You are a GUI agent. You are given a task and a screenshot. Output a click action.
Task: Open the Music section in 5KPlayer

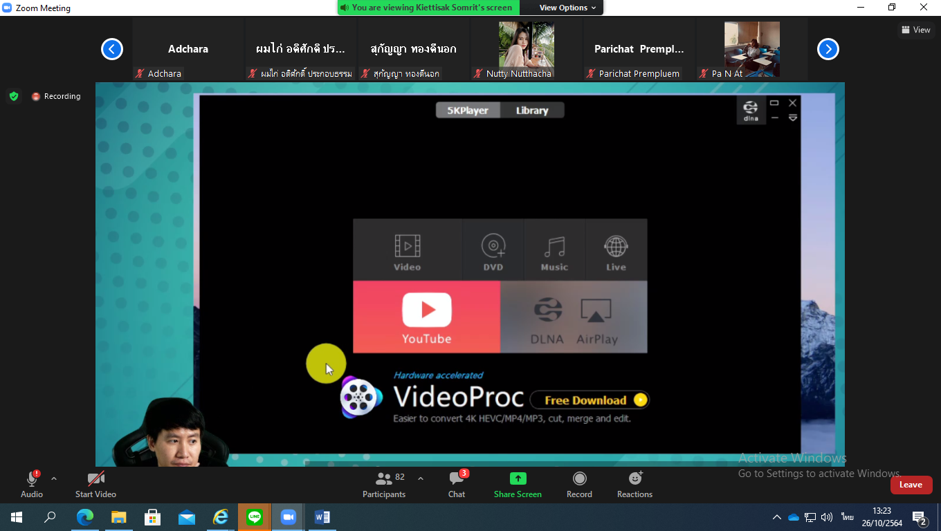coord(554,250)
